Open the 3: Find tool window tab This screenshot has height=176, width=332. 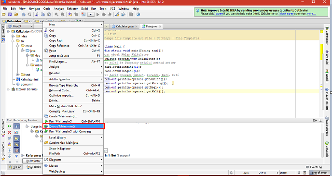(15, 167)
